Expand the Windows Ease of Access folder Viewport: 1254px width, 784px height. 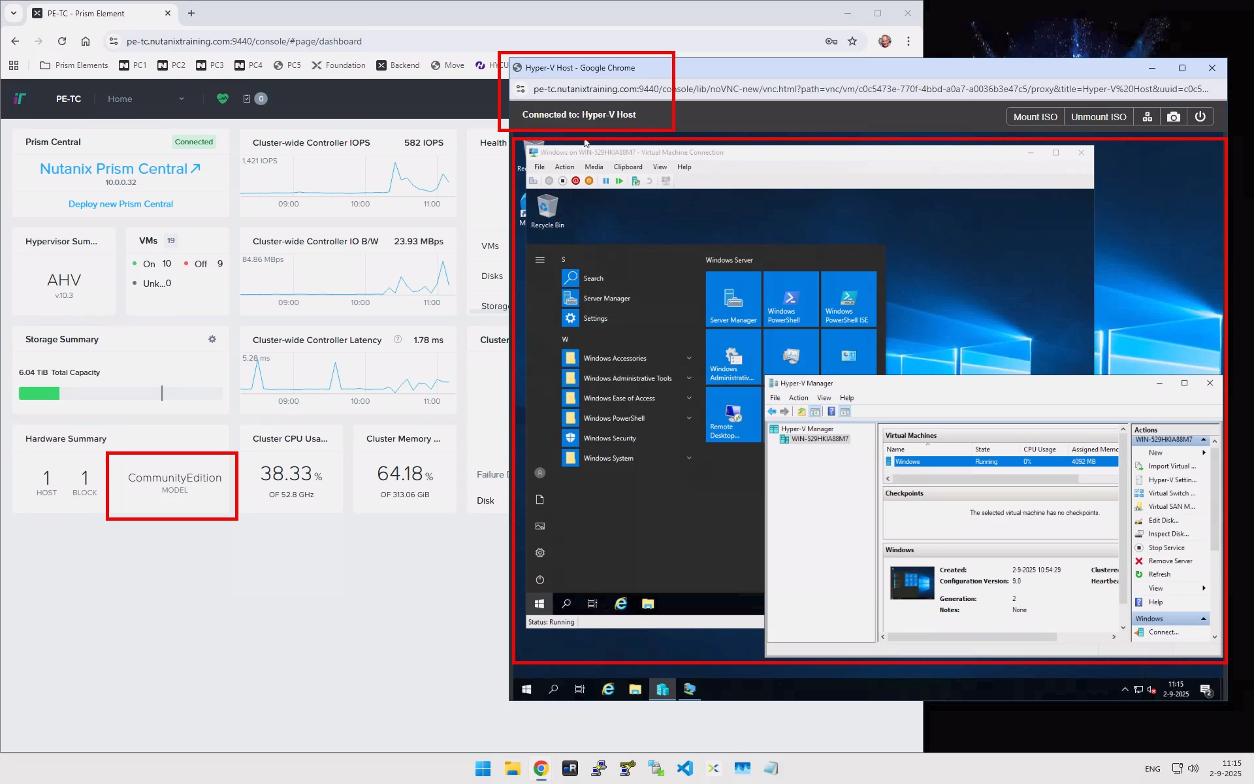tap(689, 398)
